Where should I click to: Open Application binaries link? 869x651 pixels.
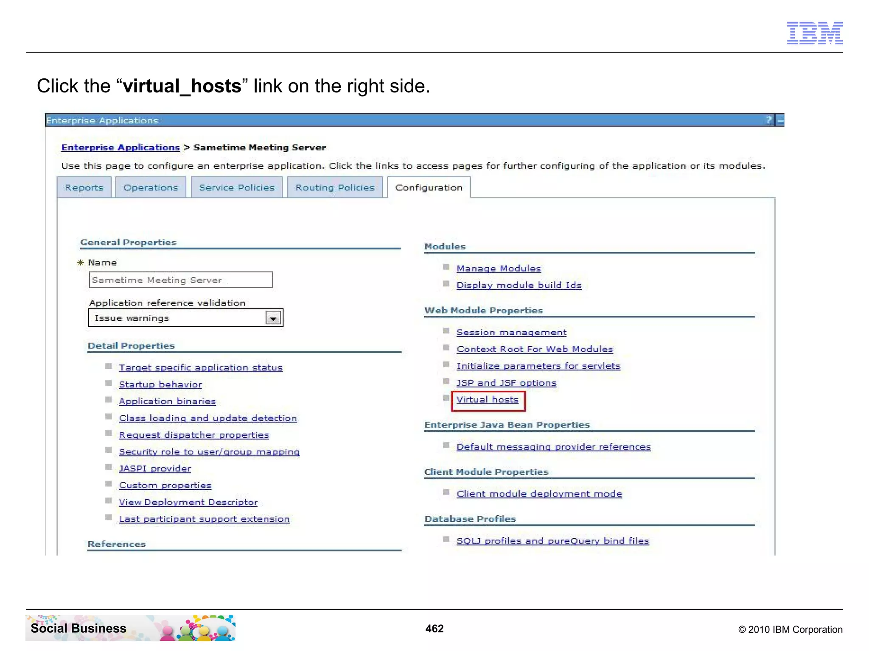tap(167, 401)
